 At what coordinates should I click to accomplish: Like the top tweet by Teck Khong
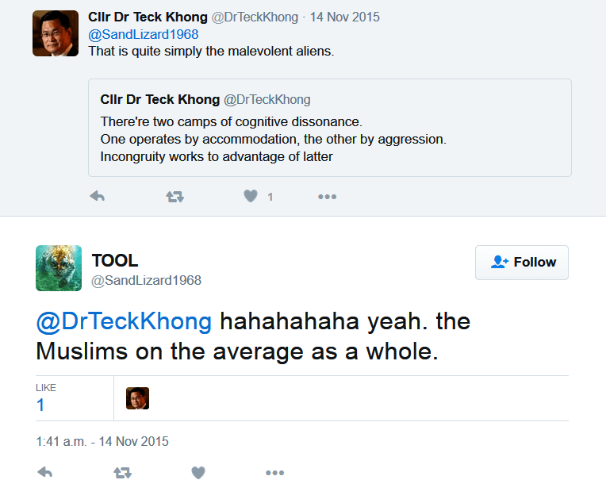251,197
